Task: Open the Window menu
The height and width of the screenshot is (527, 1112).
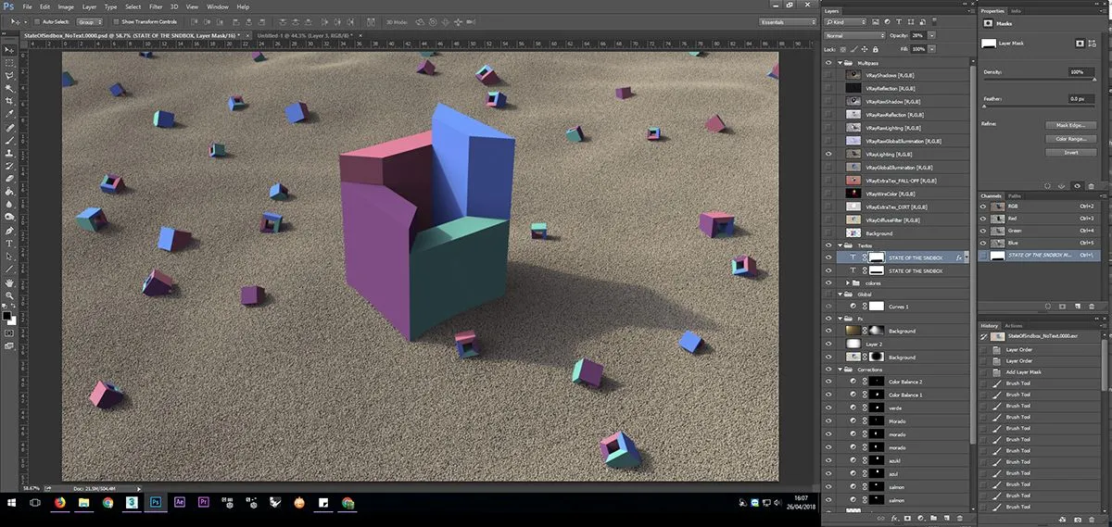Action: 218,6
